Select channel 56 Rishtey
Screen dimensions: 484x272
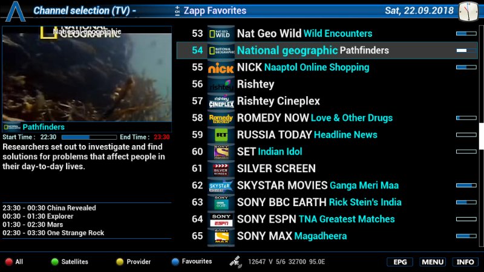tap(327, 84)
